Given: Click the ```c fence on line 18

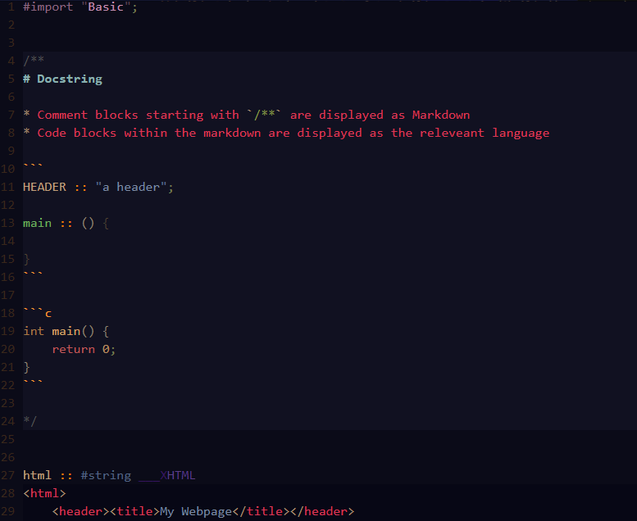Looking at the screenshot, I should [x=38, y=313].
